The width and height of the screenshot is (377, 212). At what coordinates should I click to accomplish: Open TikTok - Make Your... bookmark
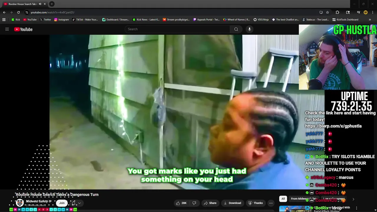(85, 20)
